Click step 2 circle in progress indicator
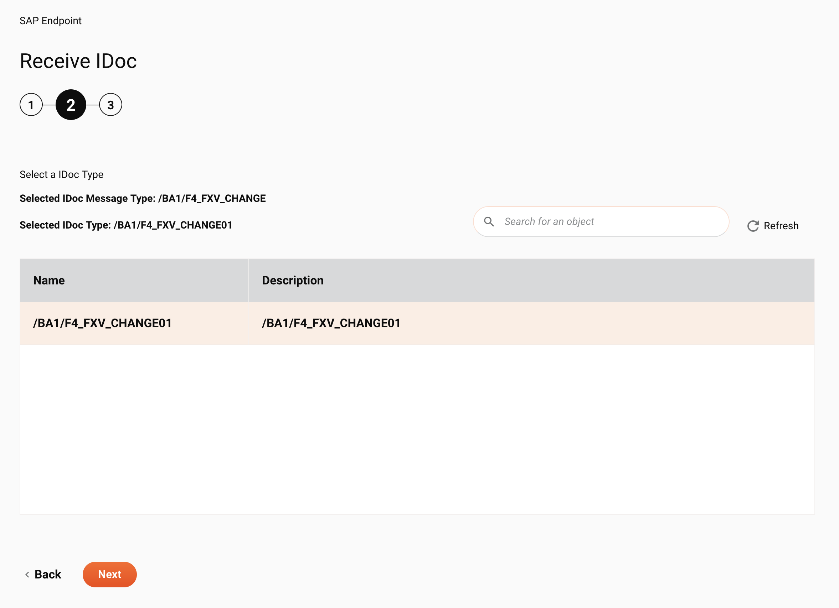Image resolution: width=839 pixels, height=608 pixels. [70, 104]
